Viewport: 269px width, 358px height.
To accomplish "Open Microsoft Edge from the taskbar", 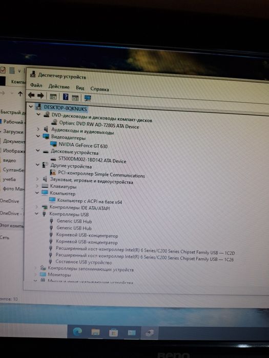I will point(77,331).
